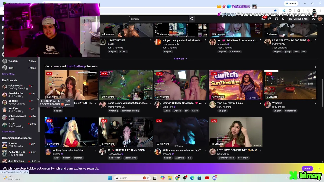324x182 pixels.
Task: Open Twitch Sun7heshinz stream thumbnail
Action: point(236,85)
